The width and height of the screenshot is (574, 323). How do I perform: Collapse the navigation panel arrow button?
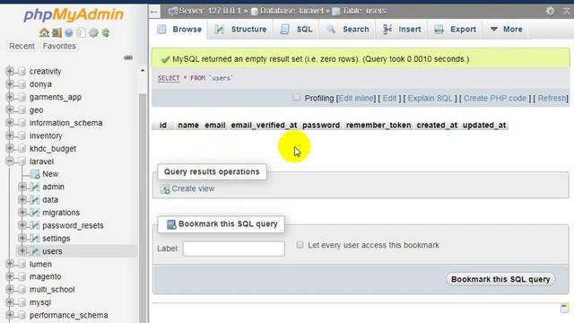(154, 12)
